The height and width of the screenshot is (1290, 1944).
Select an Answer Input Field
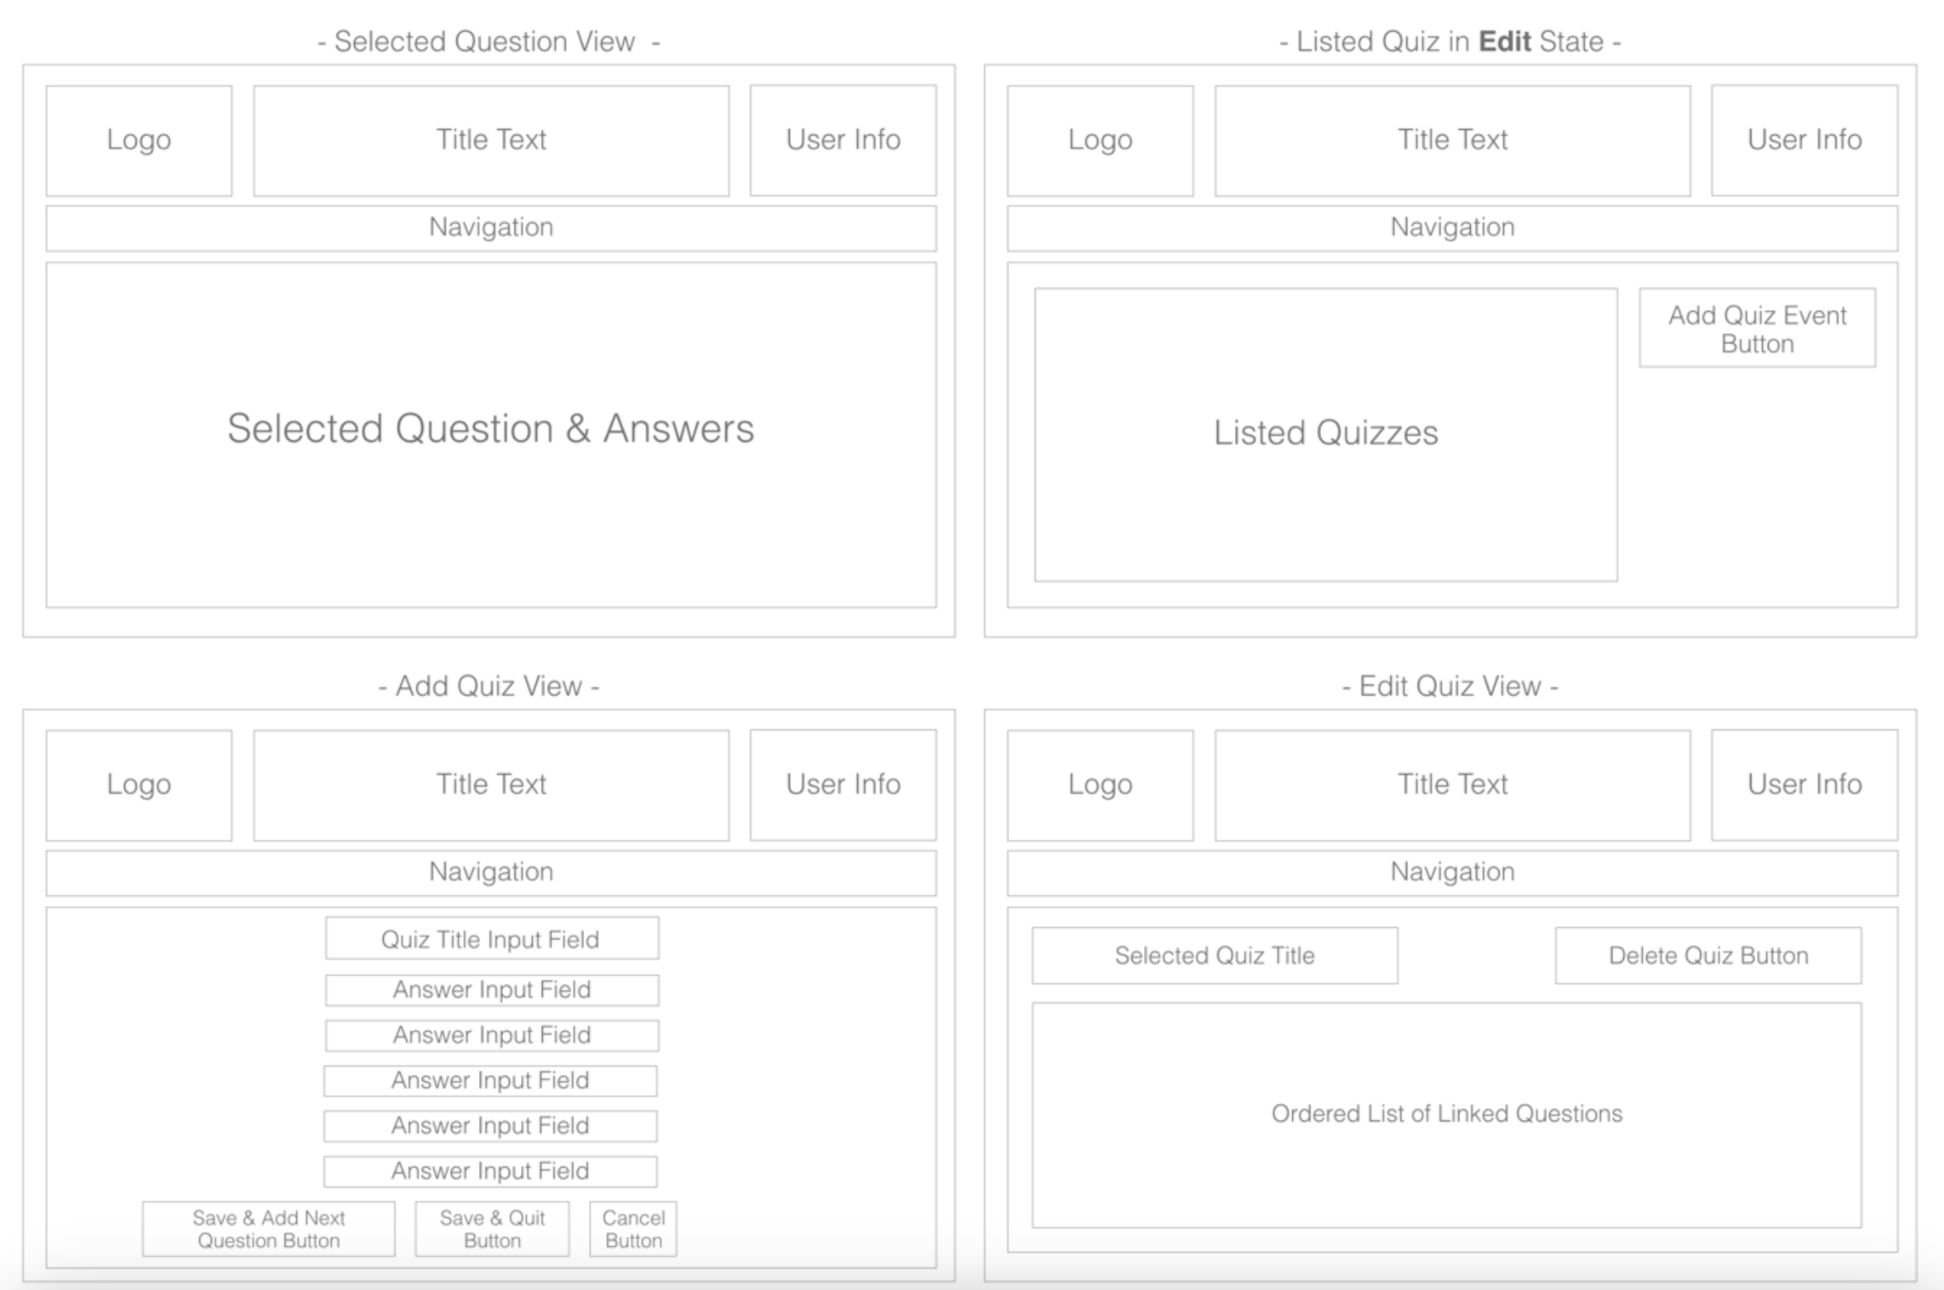coord(490,989)
